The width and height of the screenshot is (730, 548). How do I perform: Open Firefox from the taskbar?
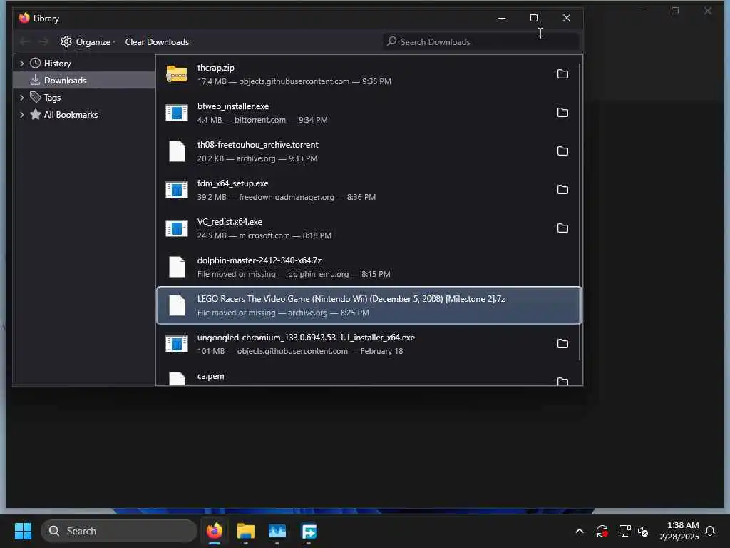215,531
